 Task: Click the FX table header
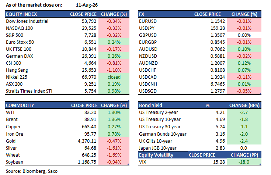pyautogui.click(x=142, y=14)
